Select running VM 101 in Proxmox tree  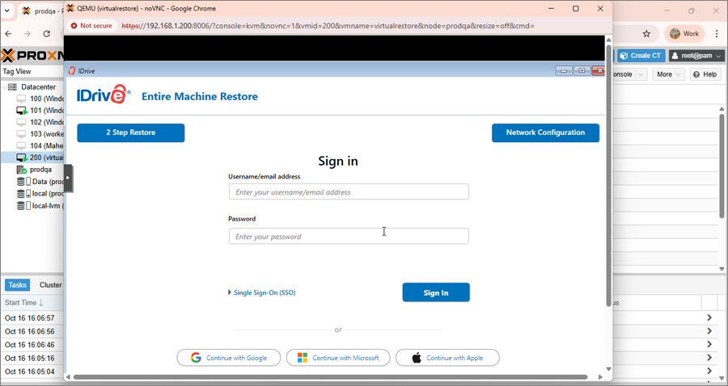click(x=41, y=111)
